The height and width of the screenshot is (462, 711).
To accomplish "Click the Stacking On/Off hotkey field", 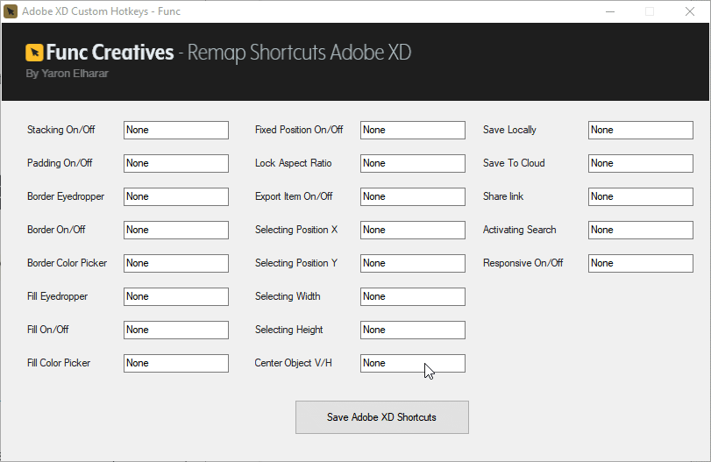I will click(x=176, y=130).
